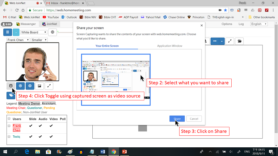Switch to the Application Window tab
278x156 pixels.
click(169, 46)
